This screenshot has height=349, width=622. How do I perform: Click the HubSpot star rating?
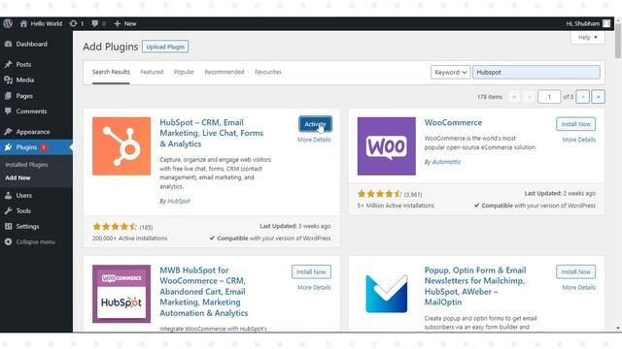coord(115,227)
